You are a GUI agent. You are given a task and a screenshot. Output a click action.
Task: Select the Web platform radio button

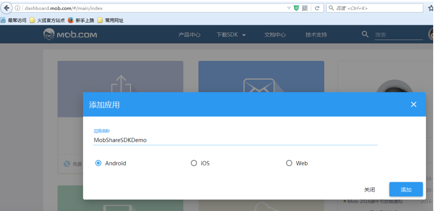tap(289, 163)
